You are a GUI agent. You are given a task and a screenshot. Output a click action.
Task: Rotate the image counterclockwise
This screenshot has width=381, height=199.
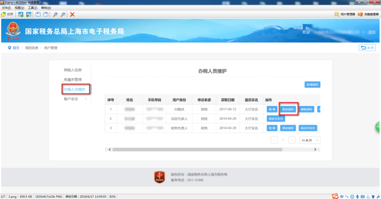[x=38, y=14]
